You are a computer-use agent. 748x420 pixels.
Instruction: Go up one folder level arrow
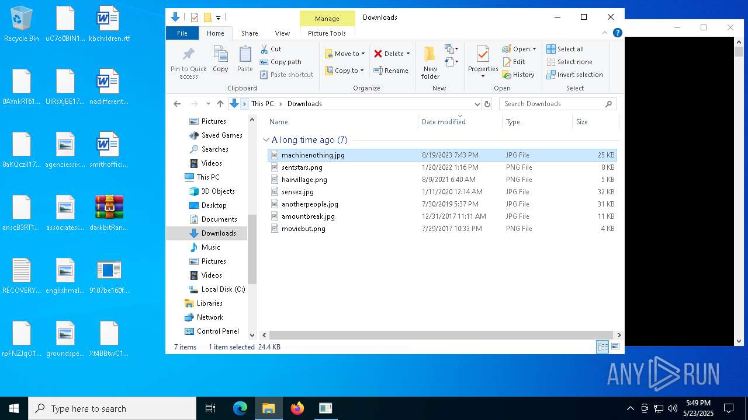(220, 104)
